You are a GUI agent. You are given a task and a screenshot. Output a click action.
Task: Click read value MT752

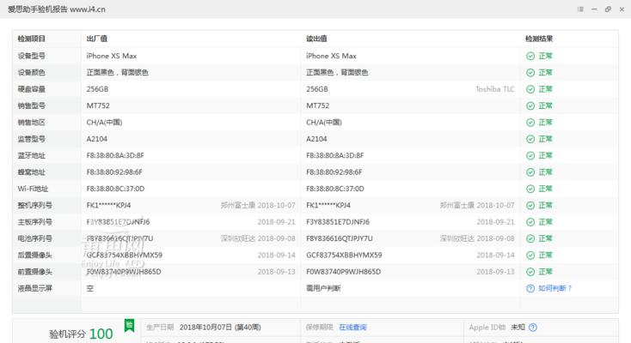pyautogui.click(x=317, y=106)
